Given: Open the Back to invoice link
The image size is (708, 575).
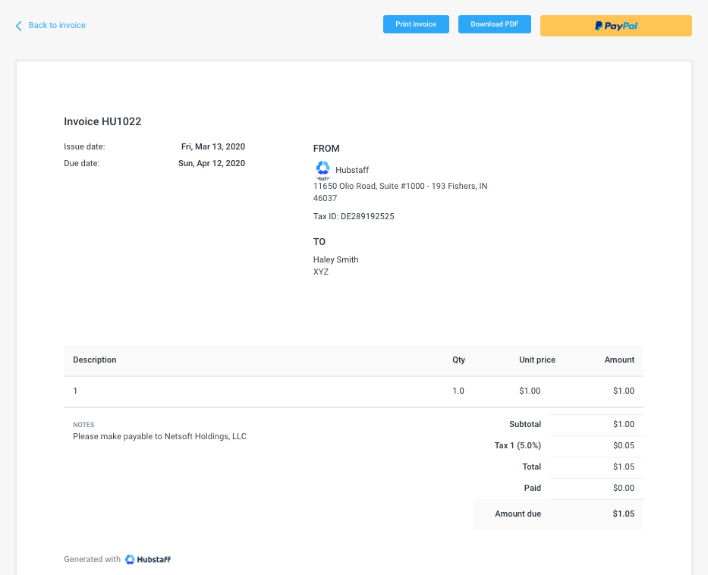Looking at the screenshot, I should click(55, 25).
